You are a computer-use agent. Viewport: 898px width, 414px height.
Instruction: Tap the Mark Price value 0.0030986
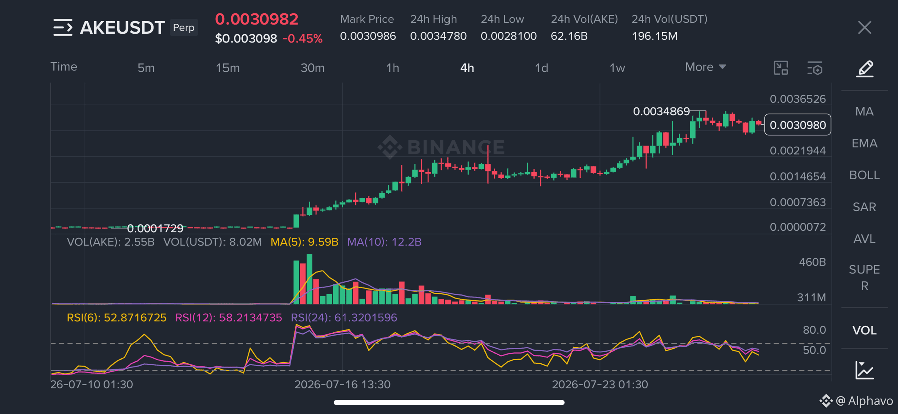tap(368, 36)
